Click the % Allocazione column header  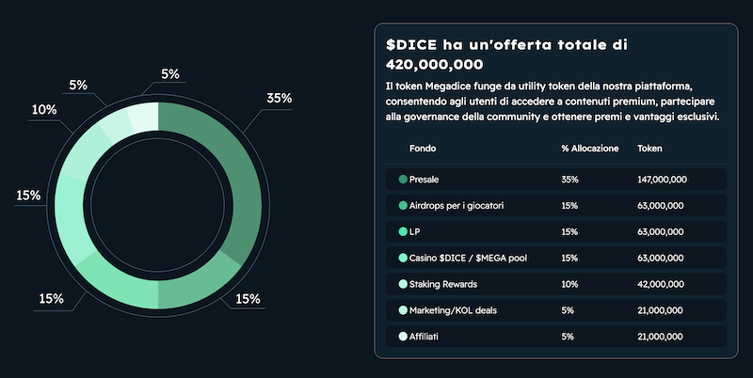coord(590,149)
